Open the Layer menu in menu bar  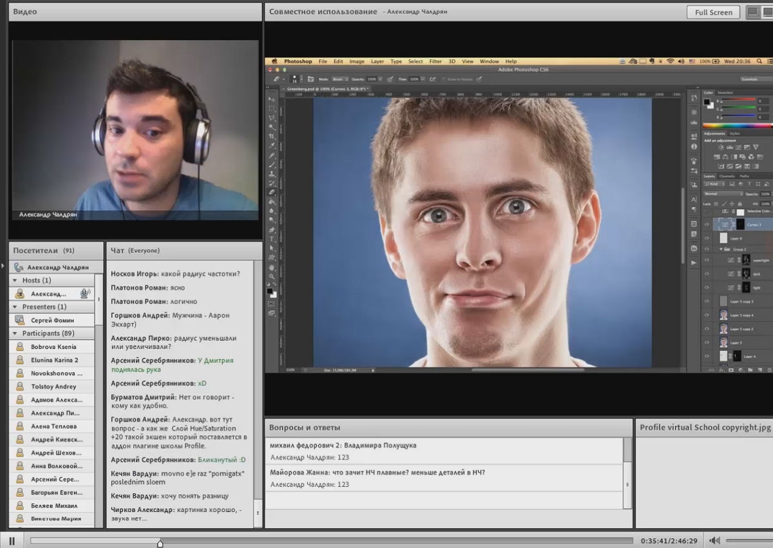pos(377,61)
